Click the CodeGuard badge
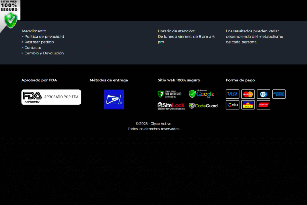The image size is (307, 205). 203,106
